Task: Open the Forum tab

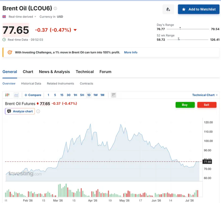Action: click(x=105, y=72)
